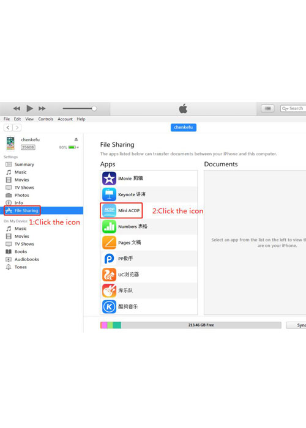Open the Edit menu
The image size is (306, 428).
17,119
